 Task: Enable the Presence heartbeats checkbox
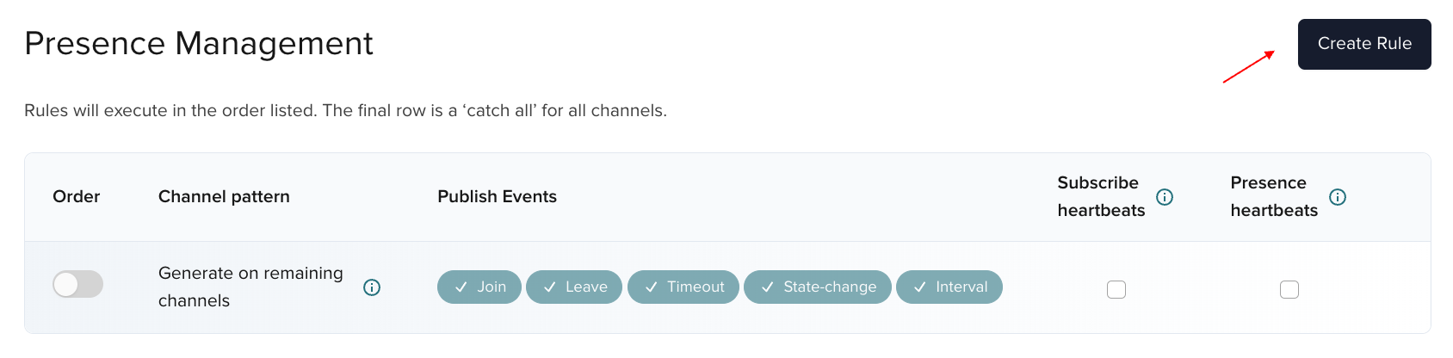(1289, 289)
